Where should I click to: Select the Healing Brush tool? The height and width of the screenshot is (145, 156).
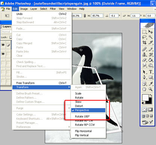point(144,49)
